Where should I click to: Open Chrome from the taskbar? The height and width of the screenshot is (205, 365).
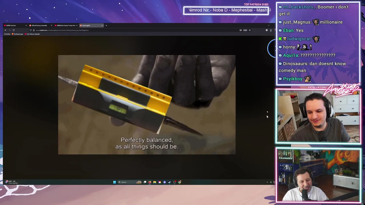click(x=180, y=182)
